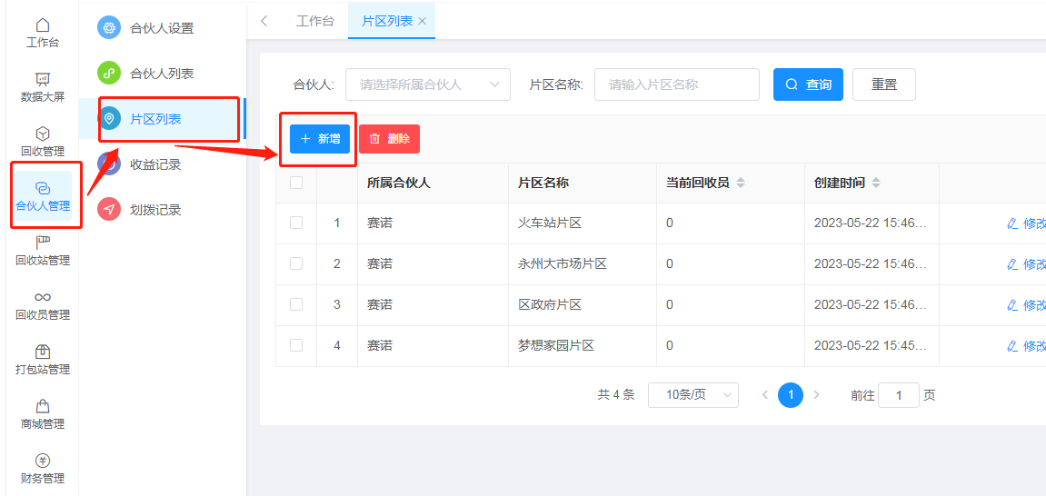Open 划拨记录 menu item
1046x496 pixels.
click(162, 209)
